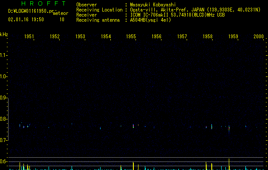Click time axis marker 1956

(156, 36)
